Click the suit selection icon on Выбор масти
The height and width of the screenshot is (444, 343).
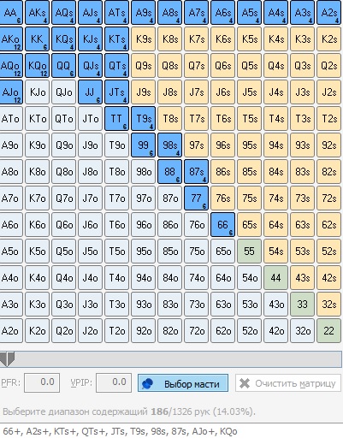point(147,383)
